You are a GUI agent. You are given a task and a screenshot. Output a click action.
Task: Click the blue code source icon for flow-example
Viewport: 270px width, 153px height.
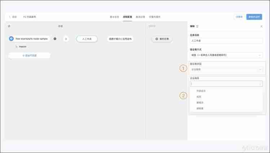click(x=12, y=39)
